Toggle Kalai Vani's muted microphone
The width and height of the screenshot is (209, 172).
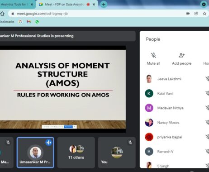[207, 93]
